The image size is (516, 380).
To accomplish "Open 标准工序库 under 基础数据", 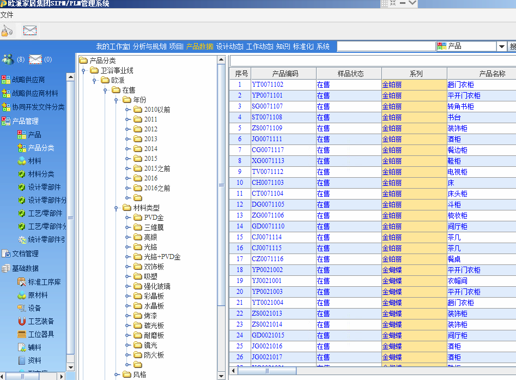I will click(x=44, y=282).
